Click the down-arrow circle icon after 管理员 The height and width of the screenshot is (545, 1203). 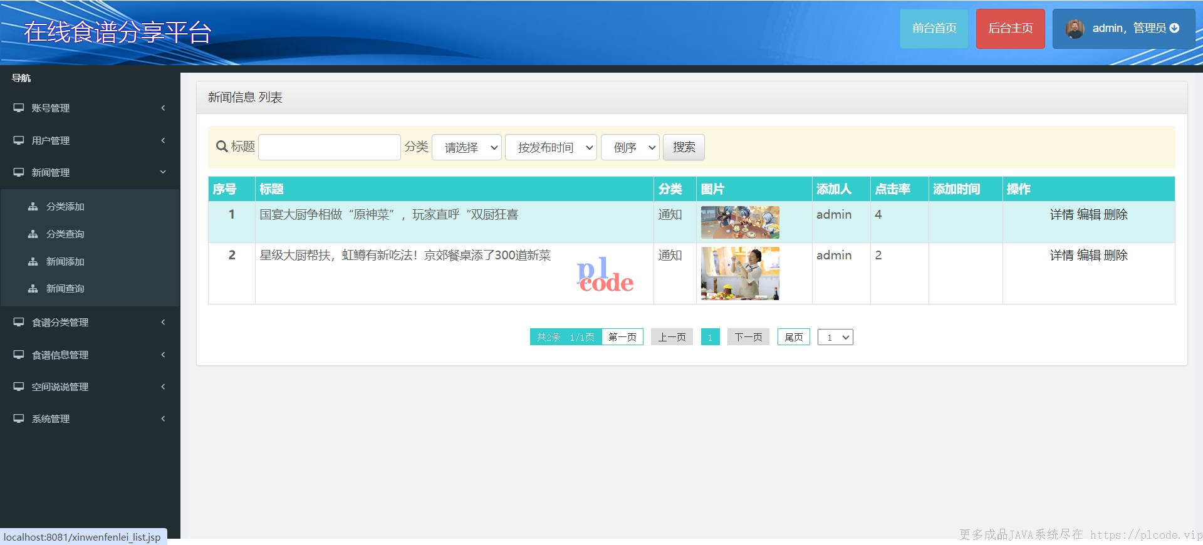pos(1175,28)
